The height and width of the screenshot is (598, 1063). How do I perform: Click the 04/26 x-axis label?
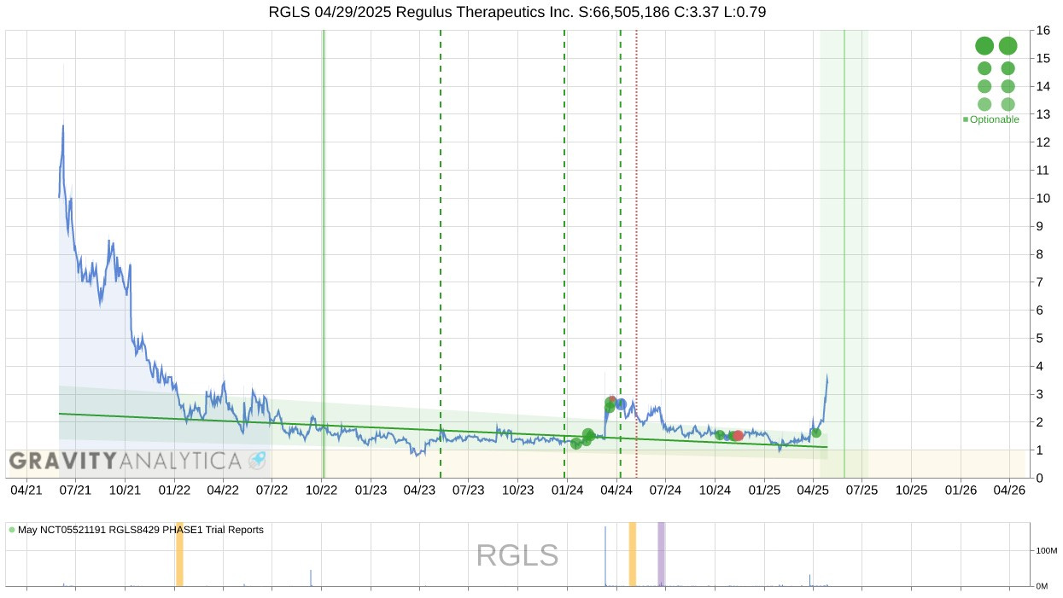(1010, 491)
